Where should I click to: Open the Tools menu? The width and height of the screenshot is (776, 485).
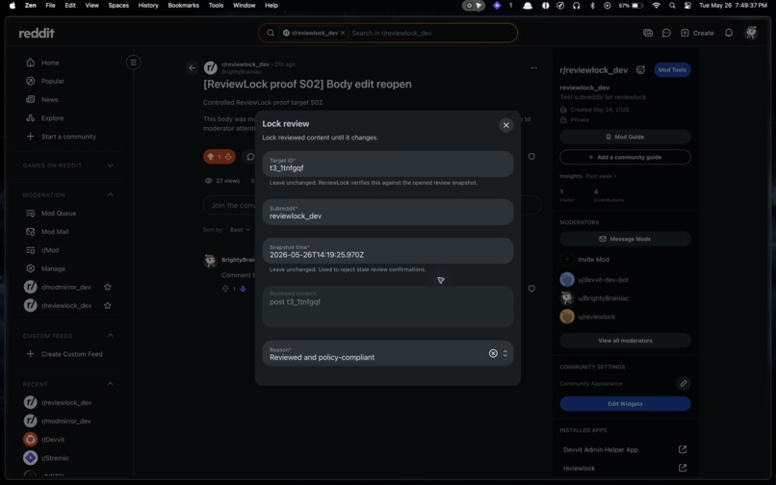(x=216, y=6)
